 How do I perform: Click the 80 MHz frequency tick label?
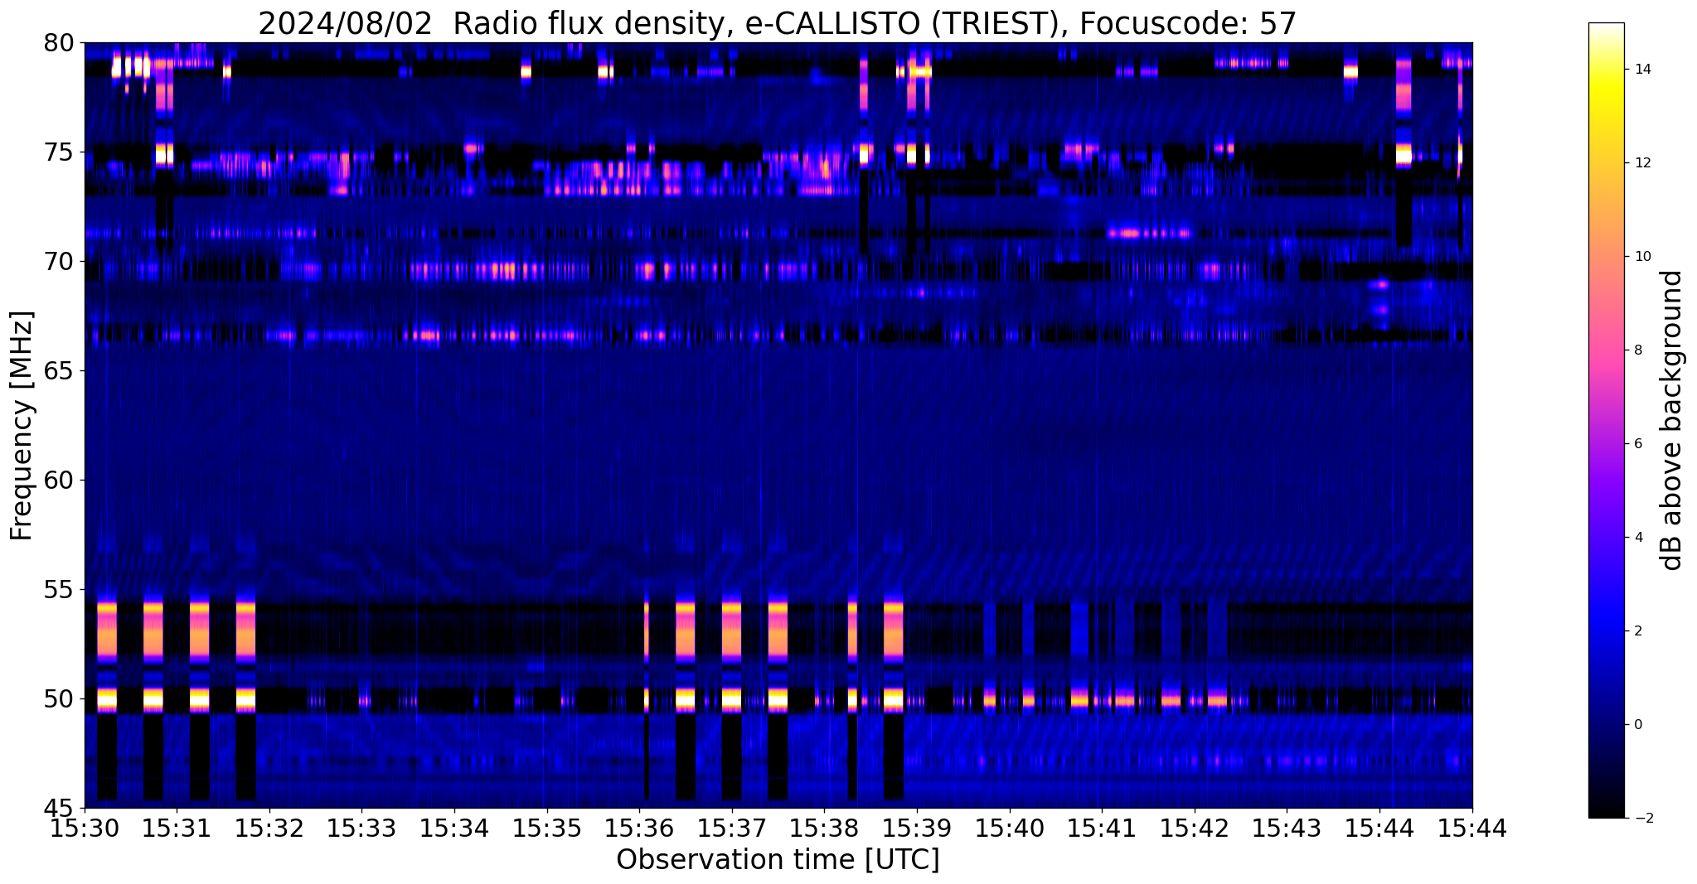tap(59, 42)
